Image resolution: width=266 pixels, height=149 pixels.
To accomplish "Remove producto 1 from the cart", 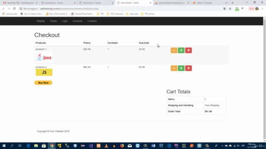I will click(188, 50).
